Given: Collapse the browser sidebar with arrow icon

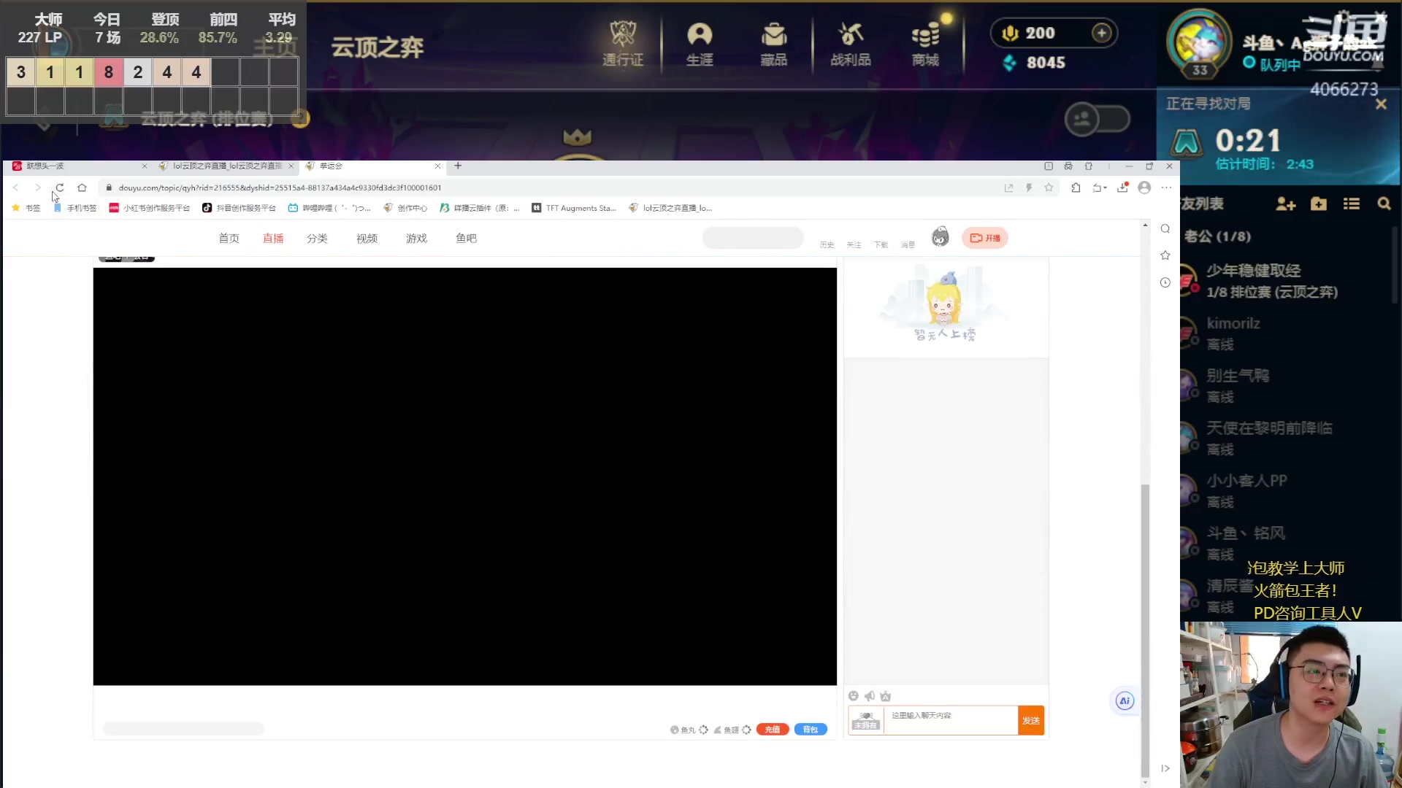Looking at the screenshot, I should click(1165, 768).
